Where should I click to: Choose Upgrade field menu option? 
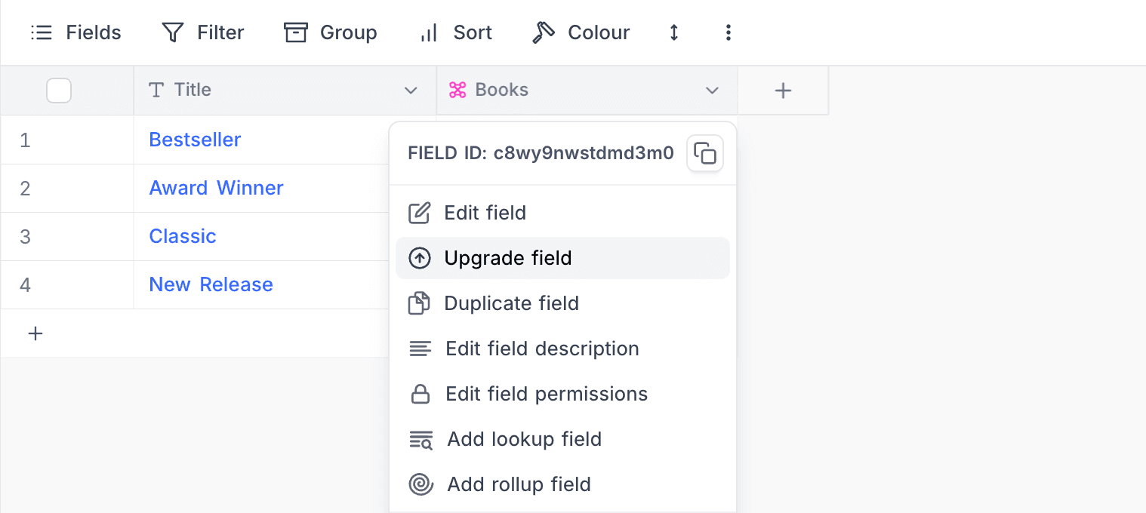[507, 258]
